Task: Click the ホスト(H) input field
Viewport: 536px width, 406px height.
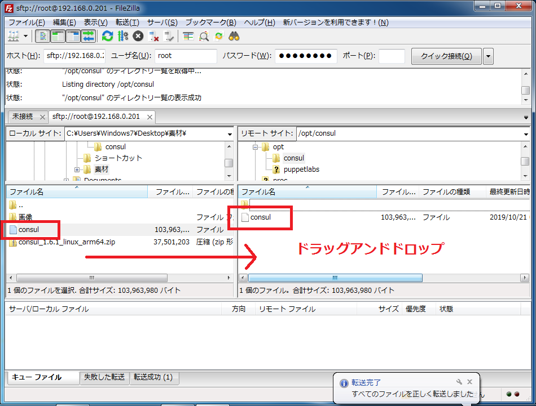Action: click(74, 56)
